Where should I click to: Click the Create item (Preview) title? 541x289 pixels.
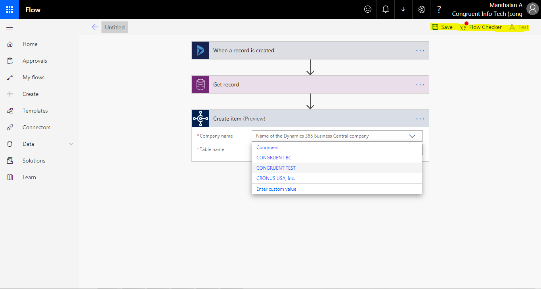click(239, 119)
